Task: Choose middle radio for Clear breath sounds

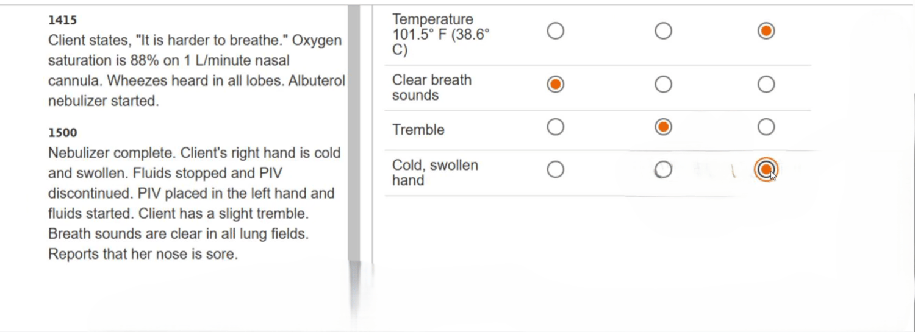Action: [663, 84]
